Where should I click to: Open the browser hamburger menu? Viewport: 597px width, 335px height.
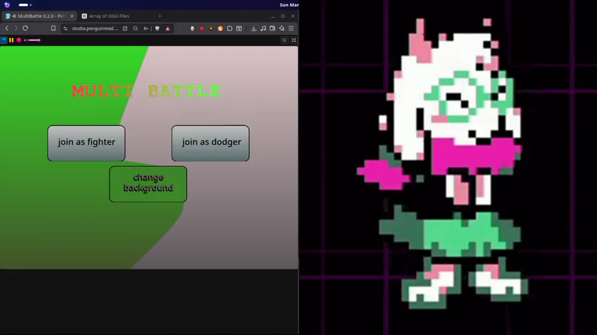291,28
